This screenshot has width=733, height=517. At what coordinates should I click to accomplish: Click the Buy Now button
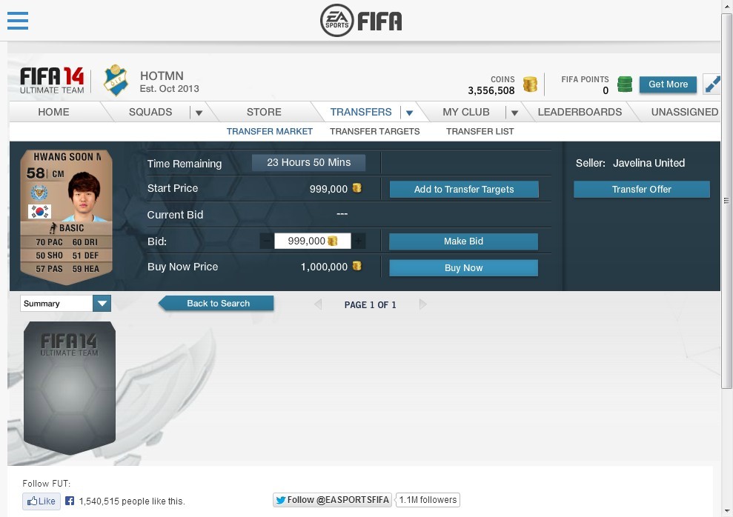coord(463,268)
